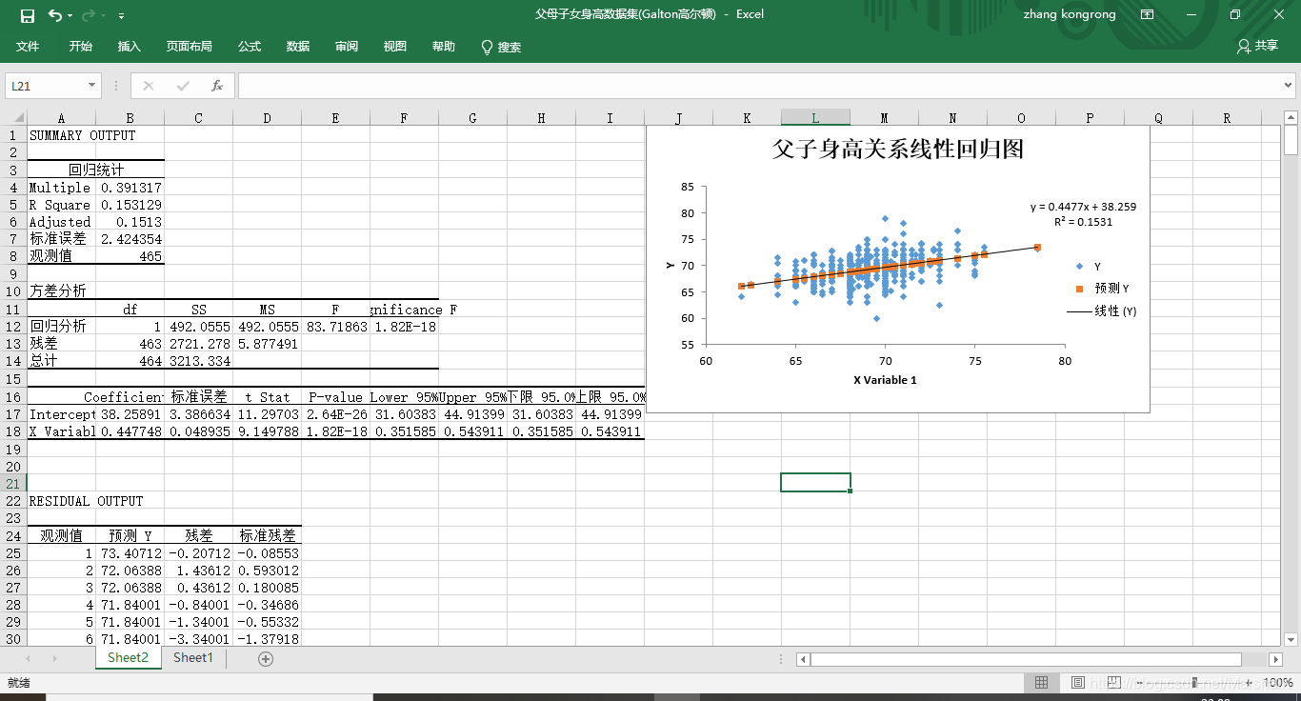Open Ribbon Display Options icon

click(1147, 14)
